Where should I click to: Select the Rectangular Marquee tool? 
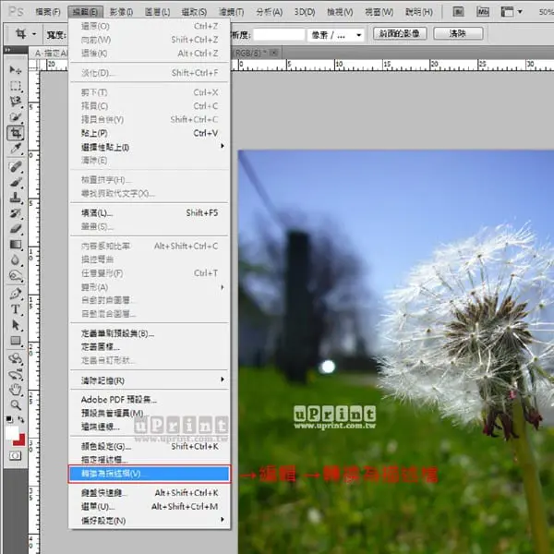(x=15, y=86)
